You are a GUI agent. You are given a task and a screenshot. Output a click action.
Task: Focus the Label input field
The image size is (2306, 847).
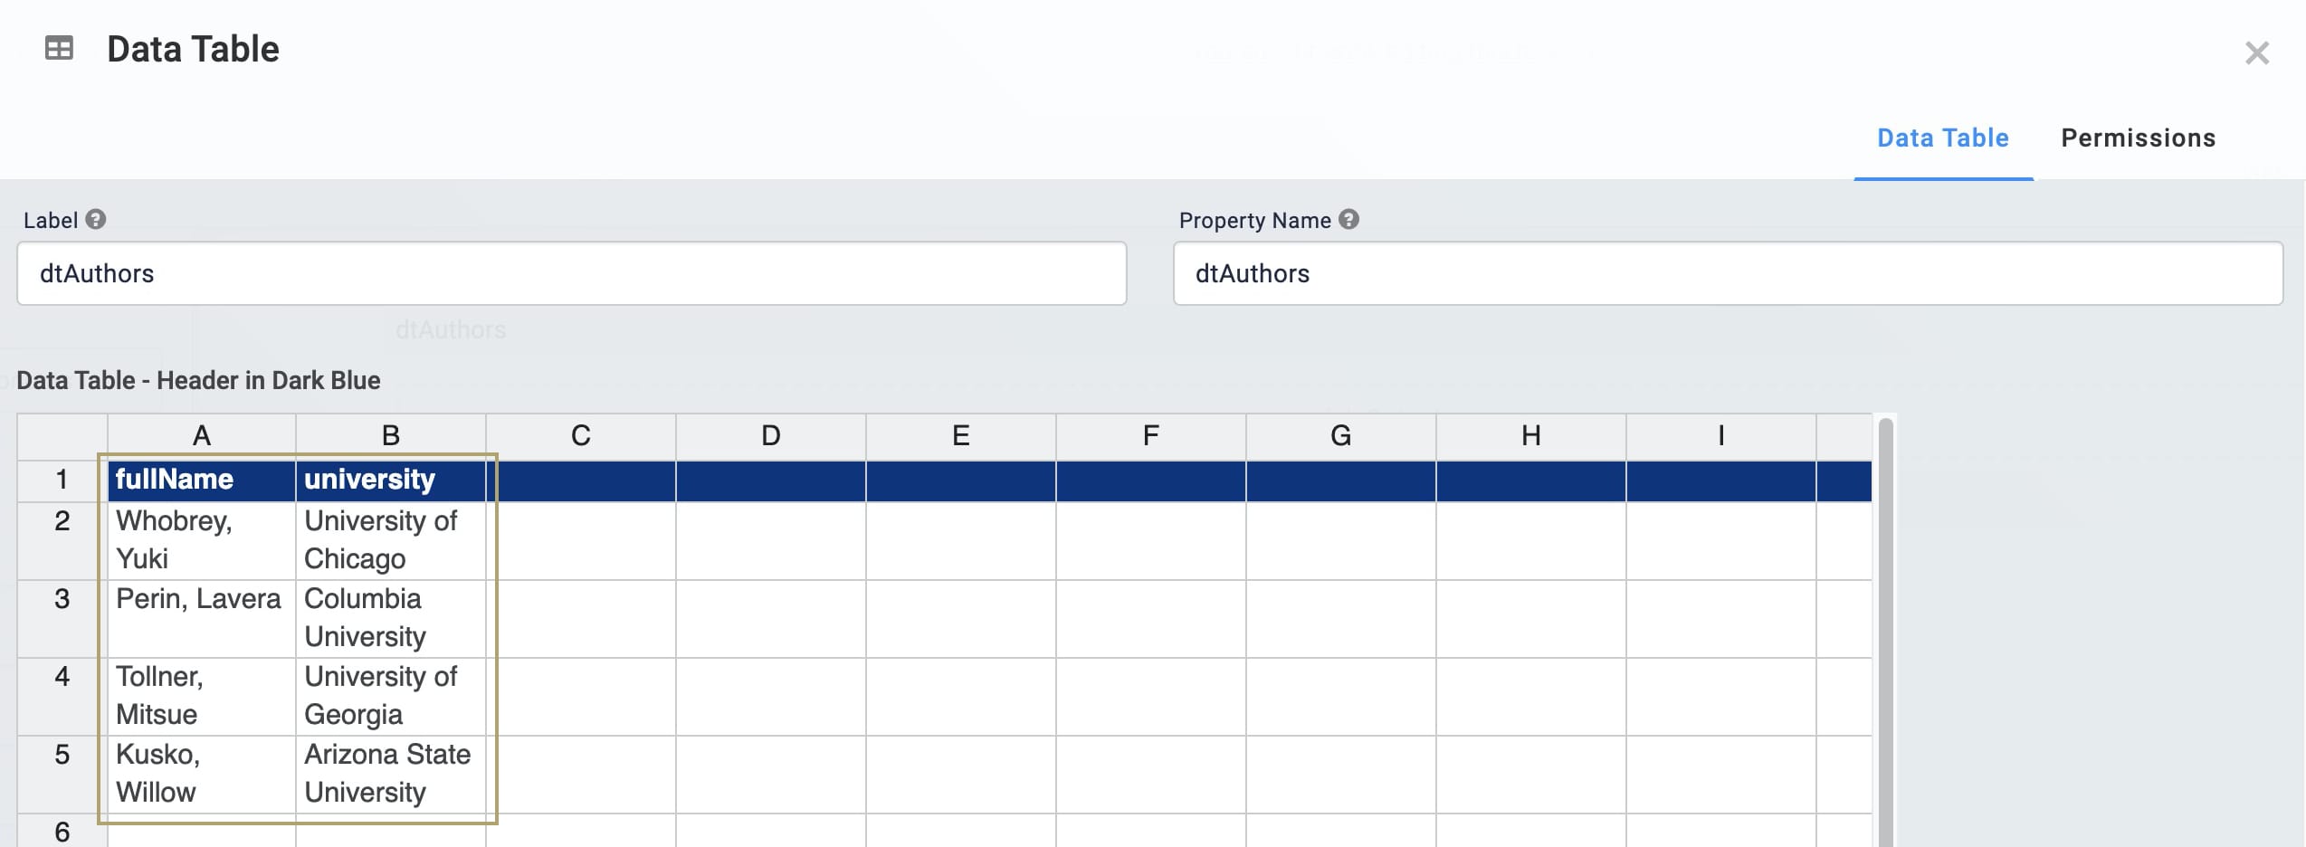(572, 273)
